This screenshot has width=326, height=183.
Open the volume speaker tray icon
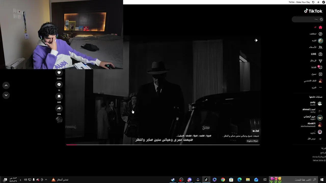[25, 180]
